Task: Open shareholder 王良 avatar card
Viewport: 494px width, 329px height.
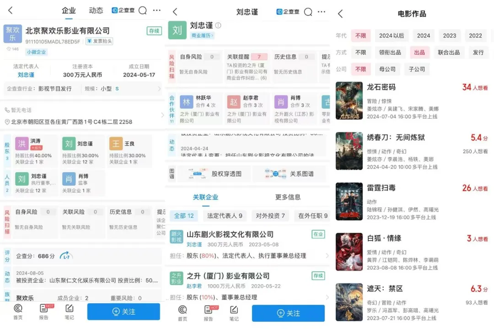Action: (x=116, y=144)
